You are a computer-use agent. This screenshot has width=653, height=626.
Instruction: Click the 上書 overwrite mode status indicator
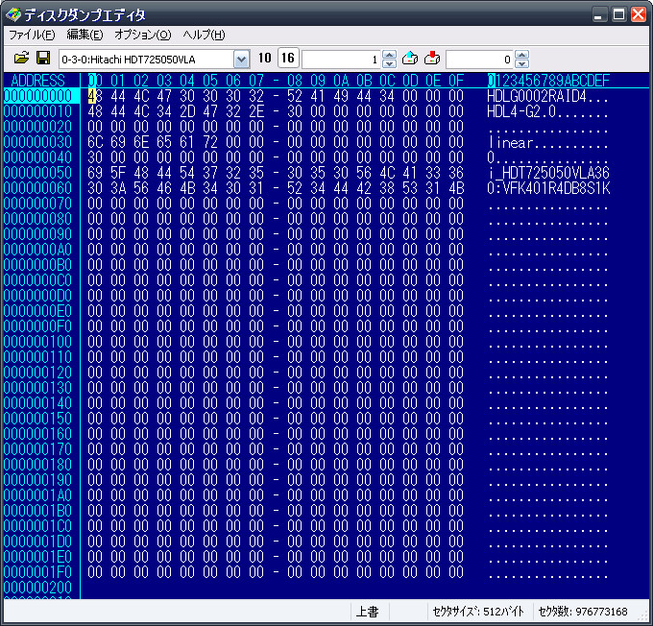(x=367, y=612)
